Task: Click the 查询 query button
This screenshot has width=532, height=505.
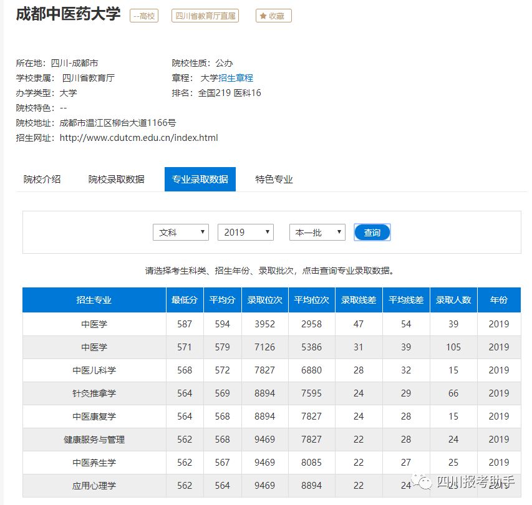Action: click(372, 233)
